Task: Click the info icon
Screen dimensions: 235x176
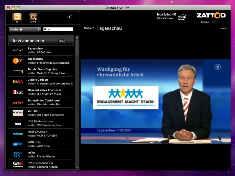Action: [x=70, y=17]
